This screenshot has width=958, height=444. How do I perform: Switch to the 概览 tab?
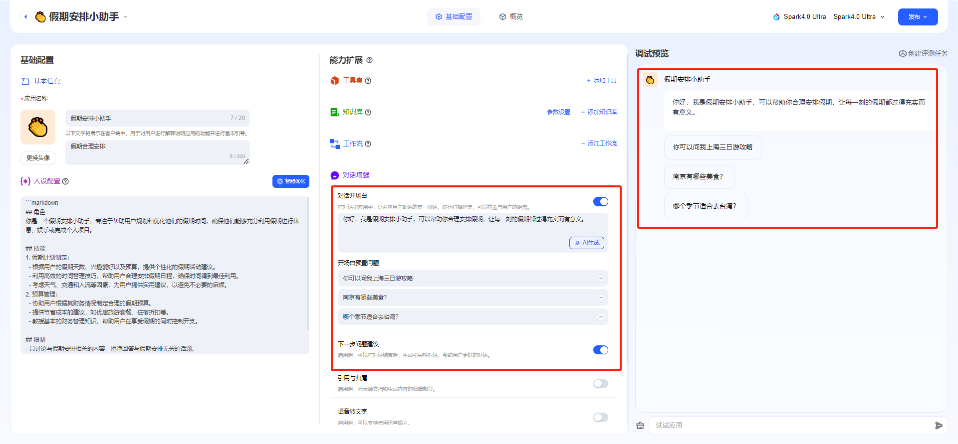point(510,16)
